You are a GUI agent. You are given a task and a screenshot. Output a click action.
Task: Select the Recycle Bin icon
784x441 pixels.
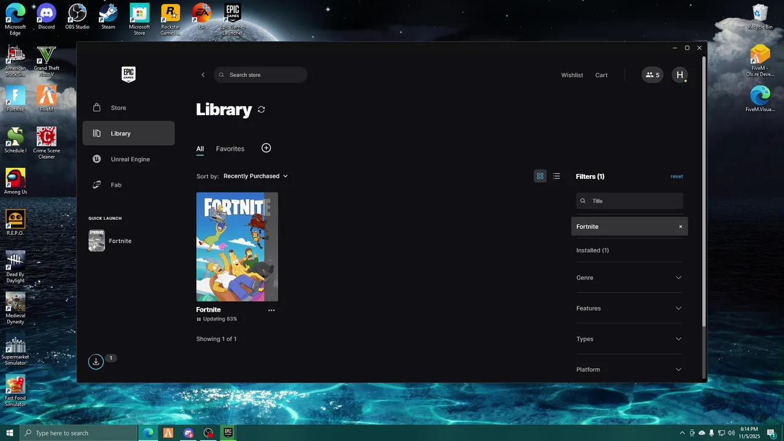760,17
